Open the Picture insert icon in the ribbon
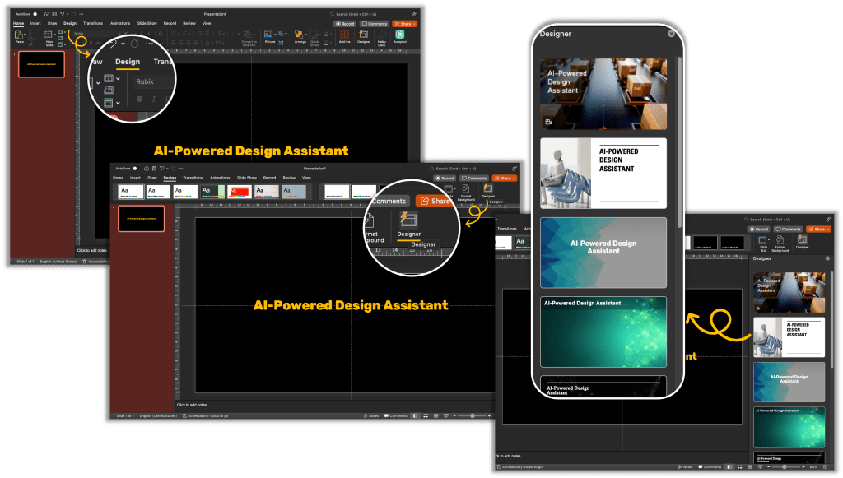 tap(270, 35)
